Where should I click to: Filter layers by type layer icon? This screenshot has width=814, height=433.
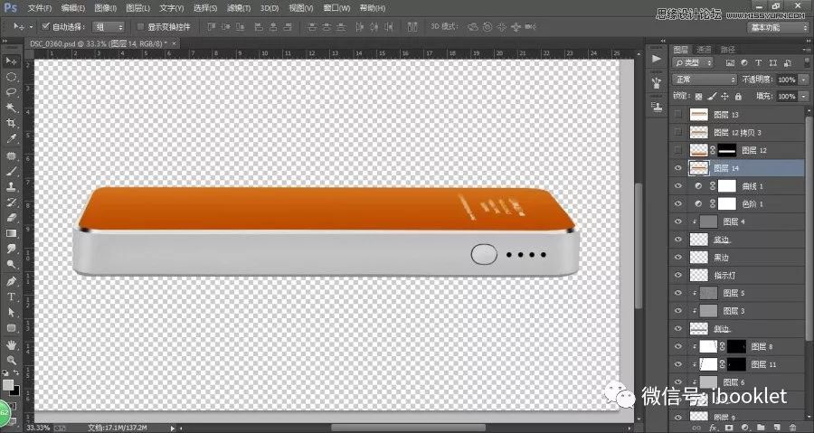click(x=759, y=62)
